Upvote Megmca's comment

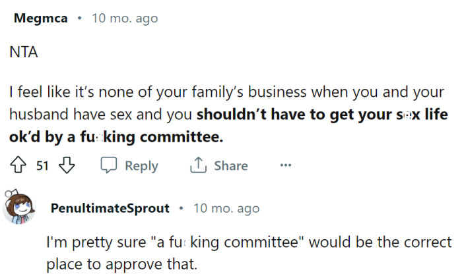point(18,165)
